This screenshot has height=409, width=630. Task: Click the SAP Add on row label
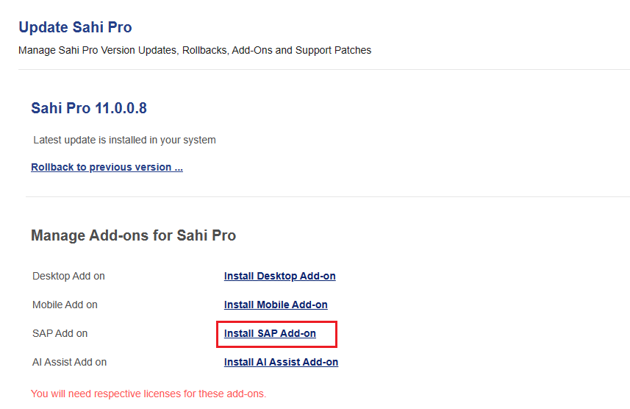coord(60,333)
